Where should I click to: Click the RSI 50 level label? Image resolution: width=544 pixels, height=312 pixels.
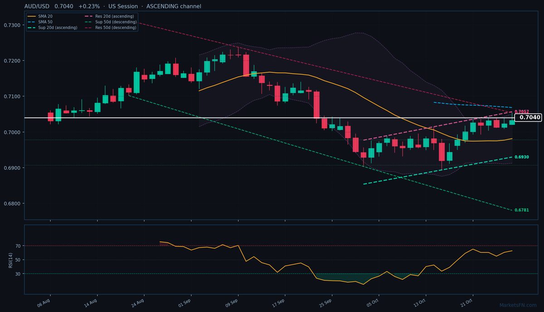(x=18, y=260)
